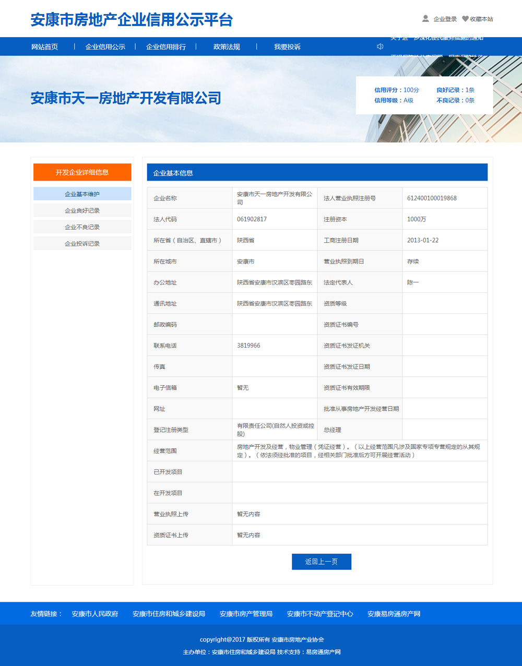Open the 企业投诉记录 sidebar entry
Viewport: 522px width, 666px height.
[82, 244]
